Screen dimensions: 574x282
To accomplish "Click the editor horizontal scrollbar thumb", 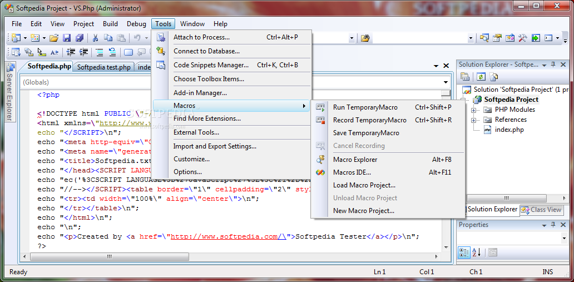I will [x=110, y=256].
